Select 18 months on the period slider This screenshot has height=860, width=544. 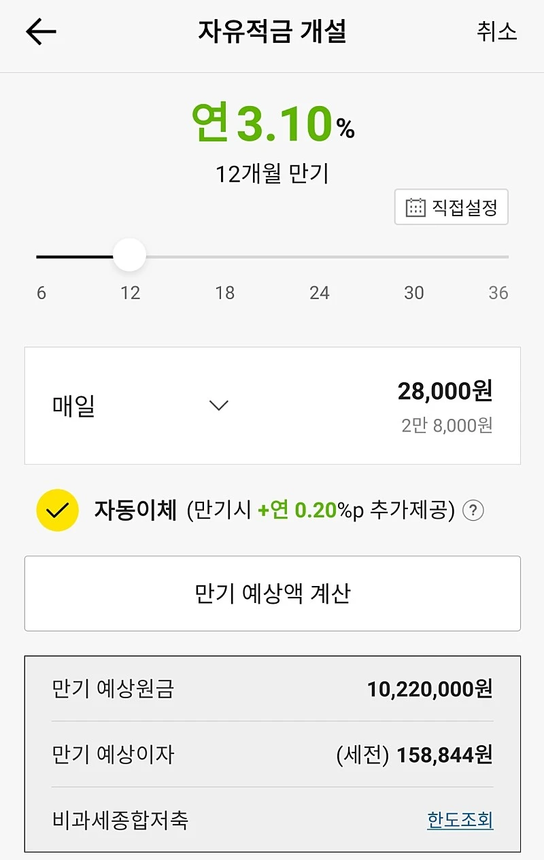[224, 293]
